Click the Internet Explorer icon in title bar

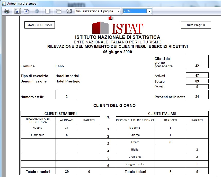tap(4, 4)
